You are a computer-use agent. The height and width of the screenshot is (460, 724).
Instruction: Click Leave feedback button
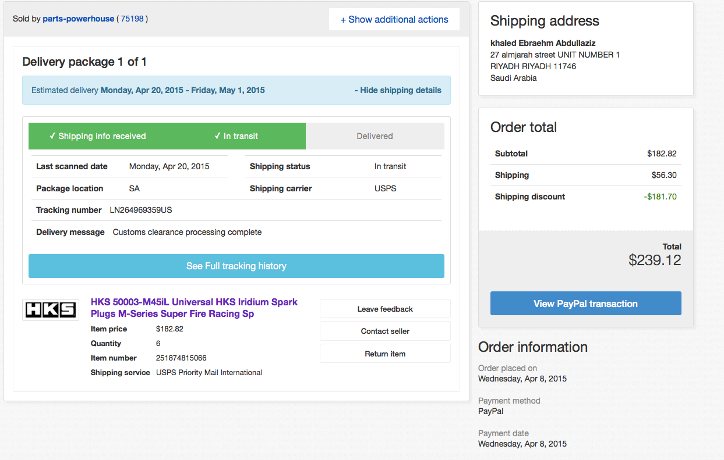[385, 309]
